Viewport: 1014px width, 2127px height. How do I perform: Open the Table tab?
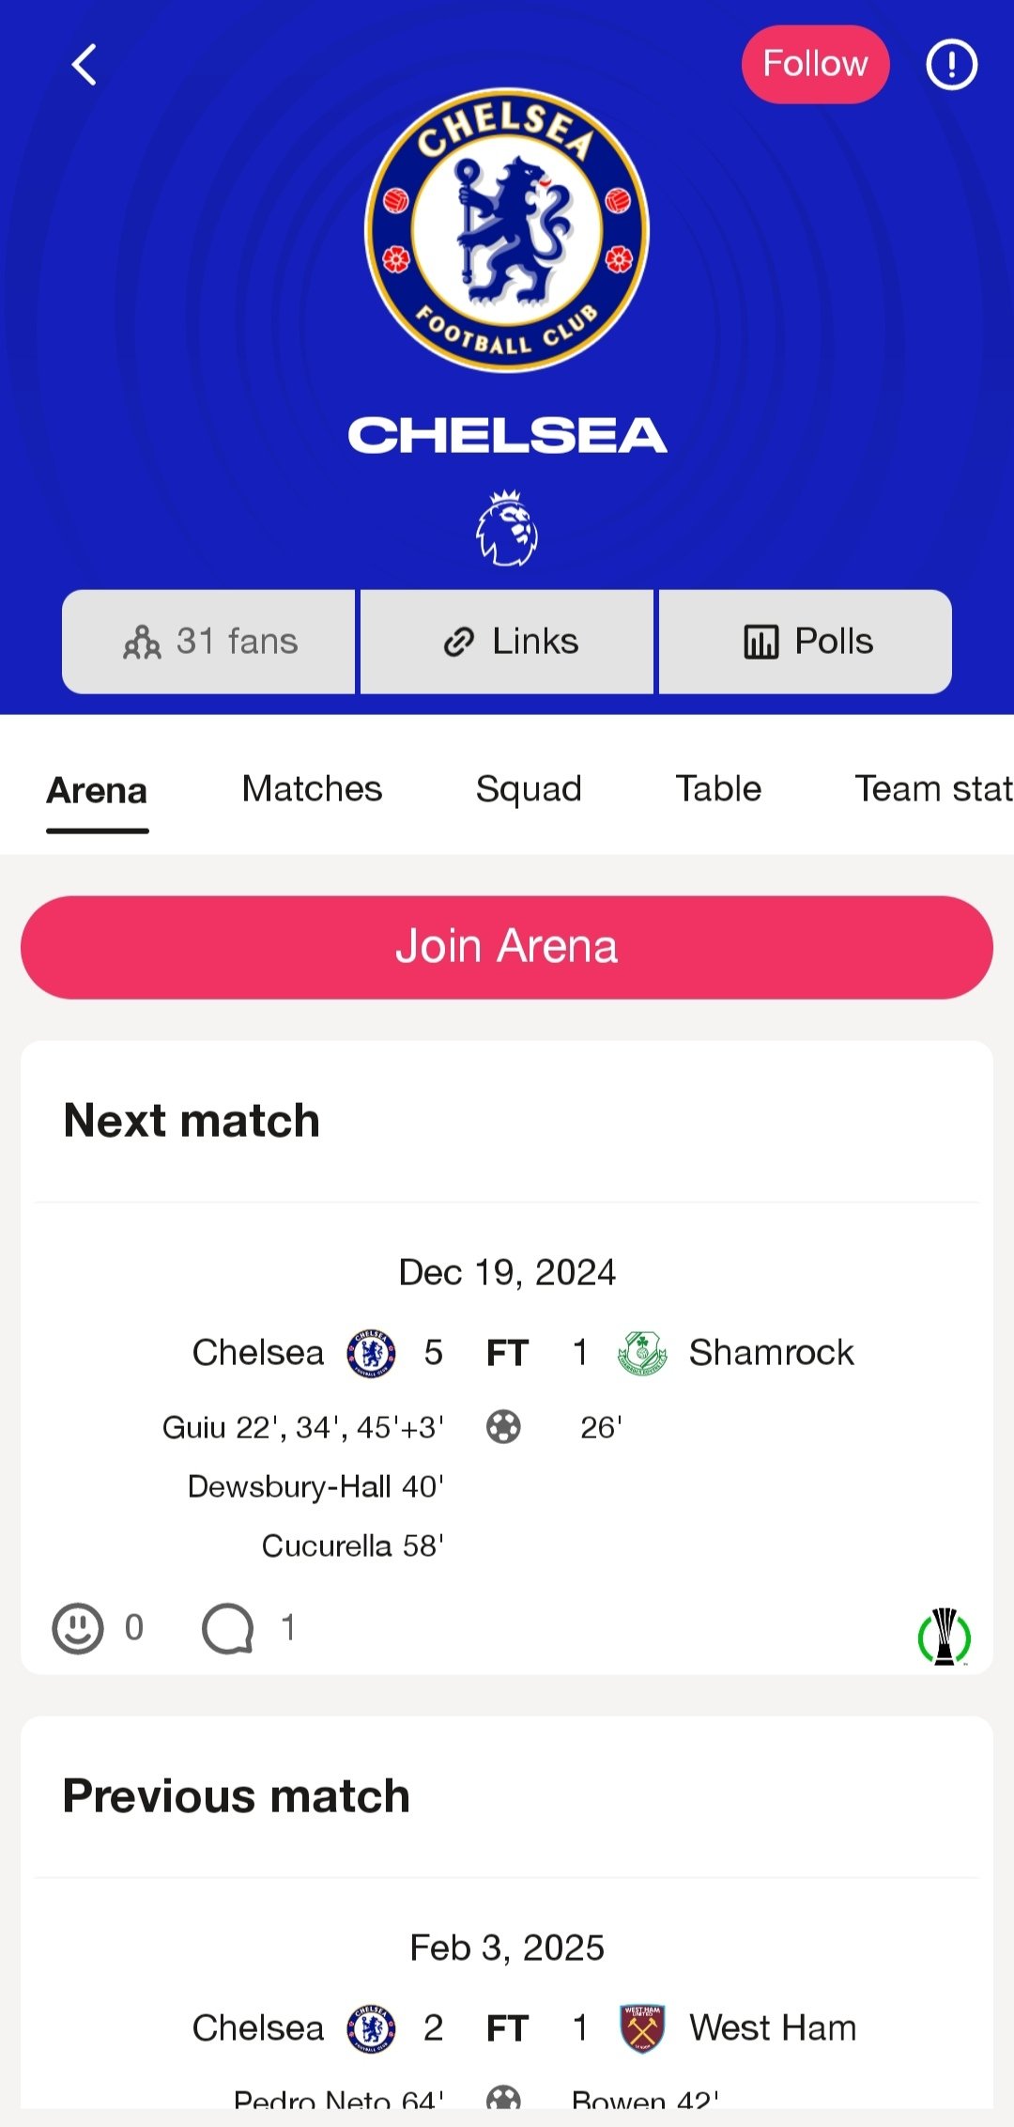pyautogui.click(x=718, y=789)
